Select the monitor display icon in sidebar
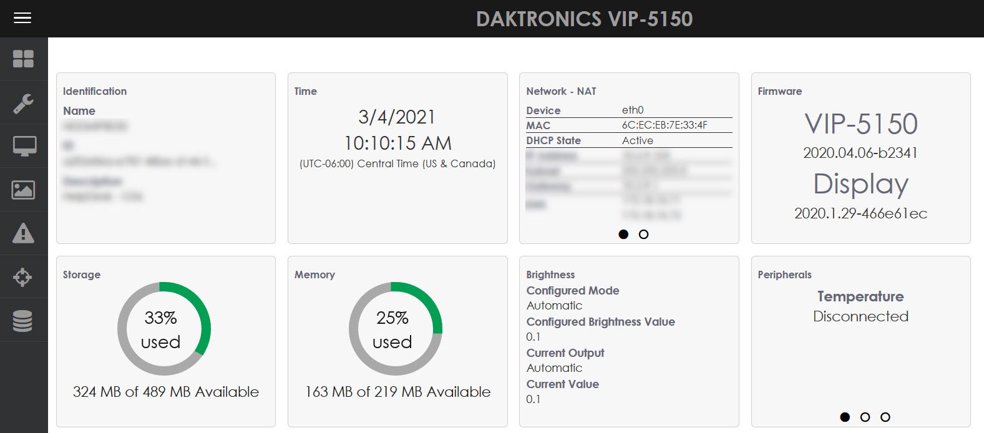Screen dimensions: 984x433 pos(24,146)
